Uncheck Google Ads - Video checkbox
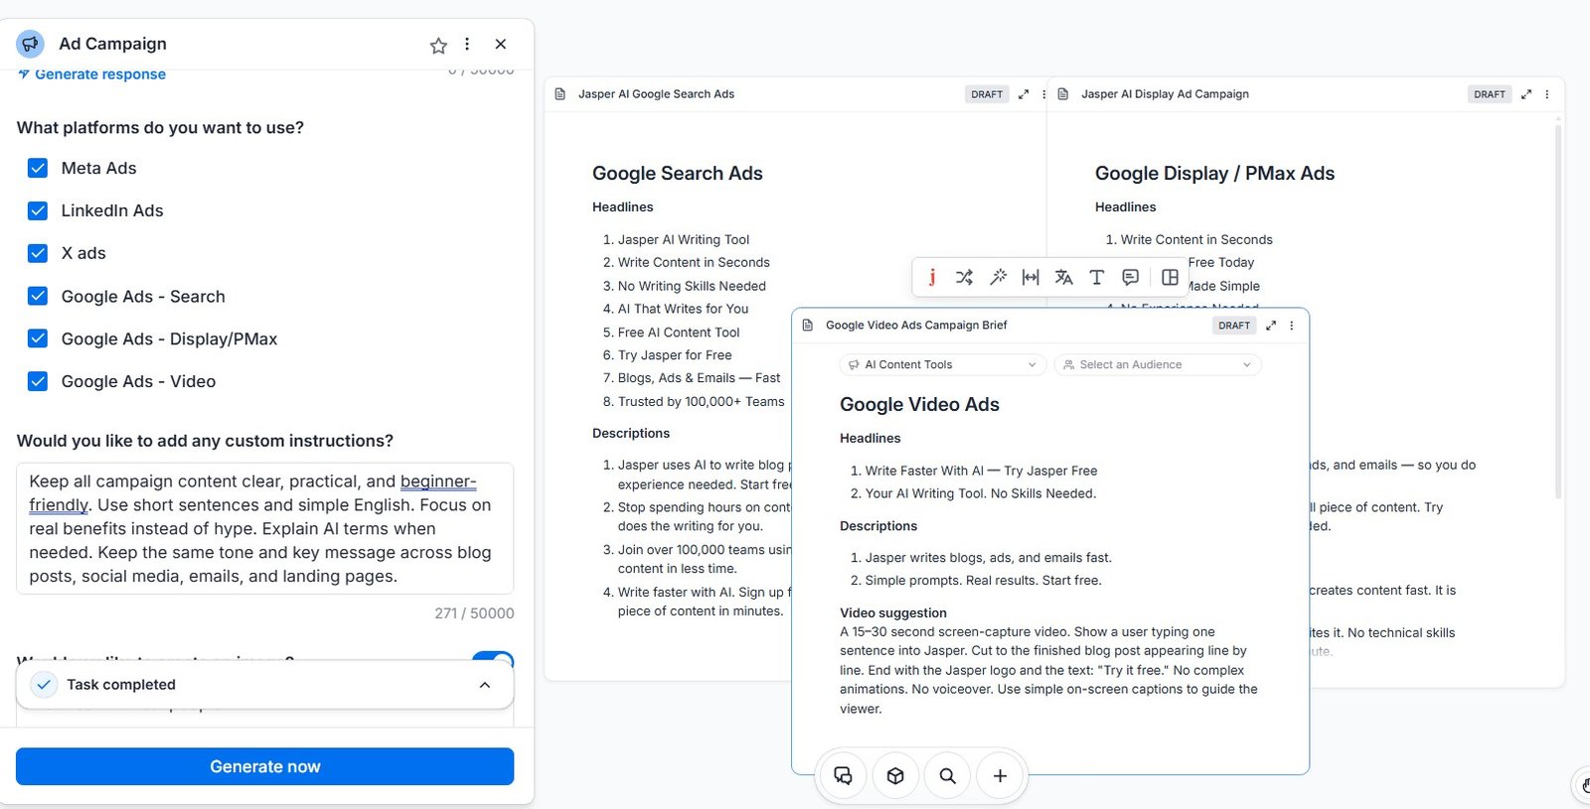The width and height of the screenshot is (1590, 809). [38, 381]
